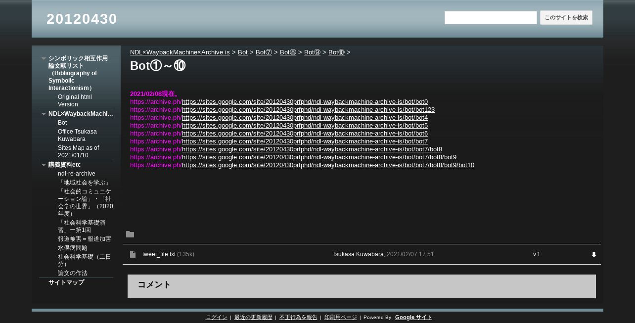
Task: Click the site search input field
Action: coord(491,18)
